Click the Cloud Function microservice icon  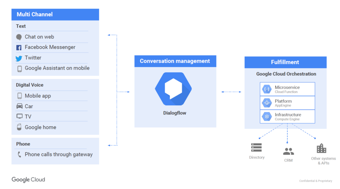tap(267, 89)
